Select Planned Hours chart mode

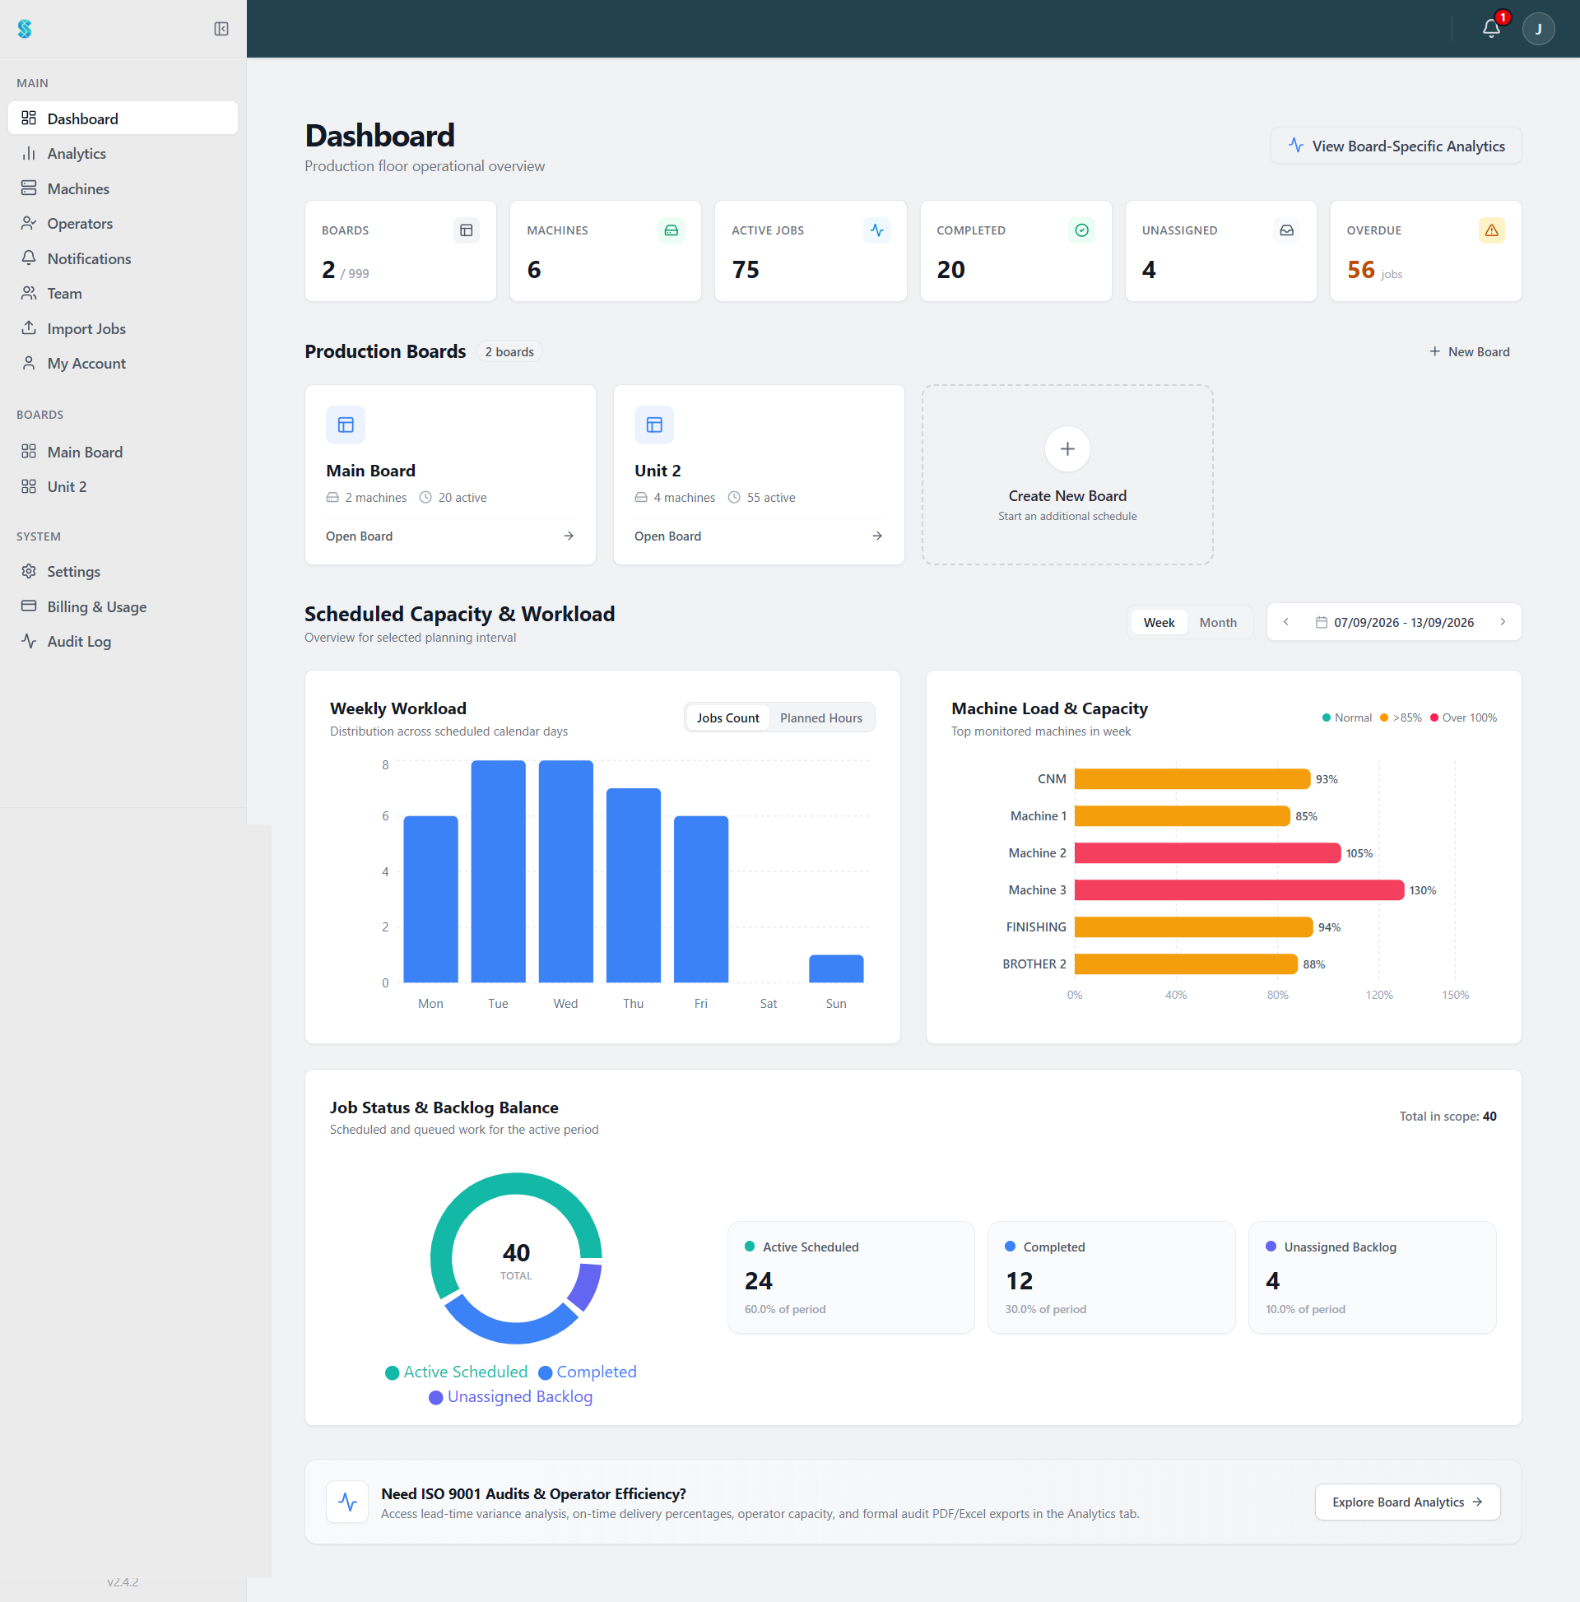coord(821,718)
